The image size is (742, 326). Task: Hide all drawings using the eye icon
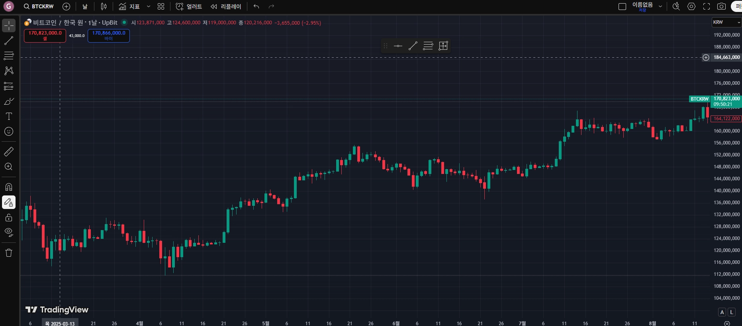pos(9,232)
